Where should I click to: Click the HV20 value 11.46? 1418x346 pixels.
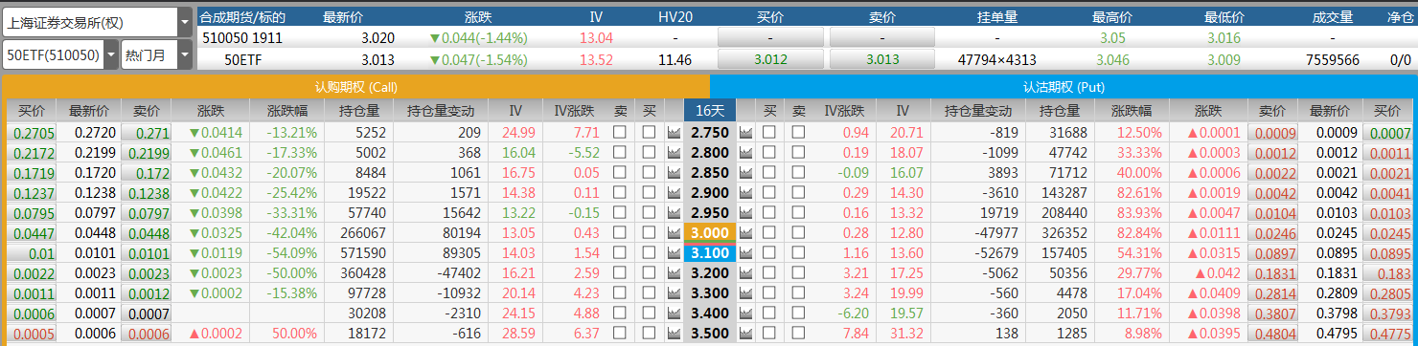[675, 59]
